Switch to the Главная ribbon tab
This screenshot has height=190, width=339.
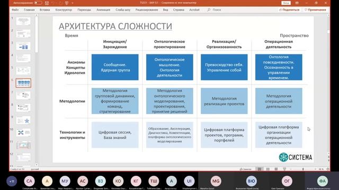[x=29, y=9]
